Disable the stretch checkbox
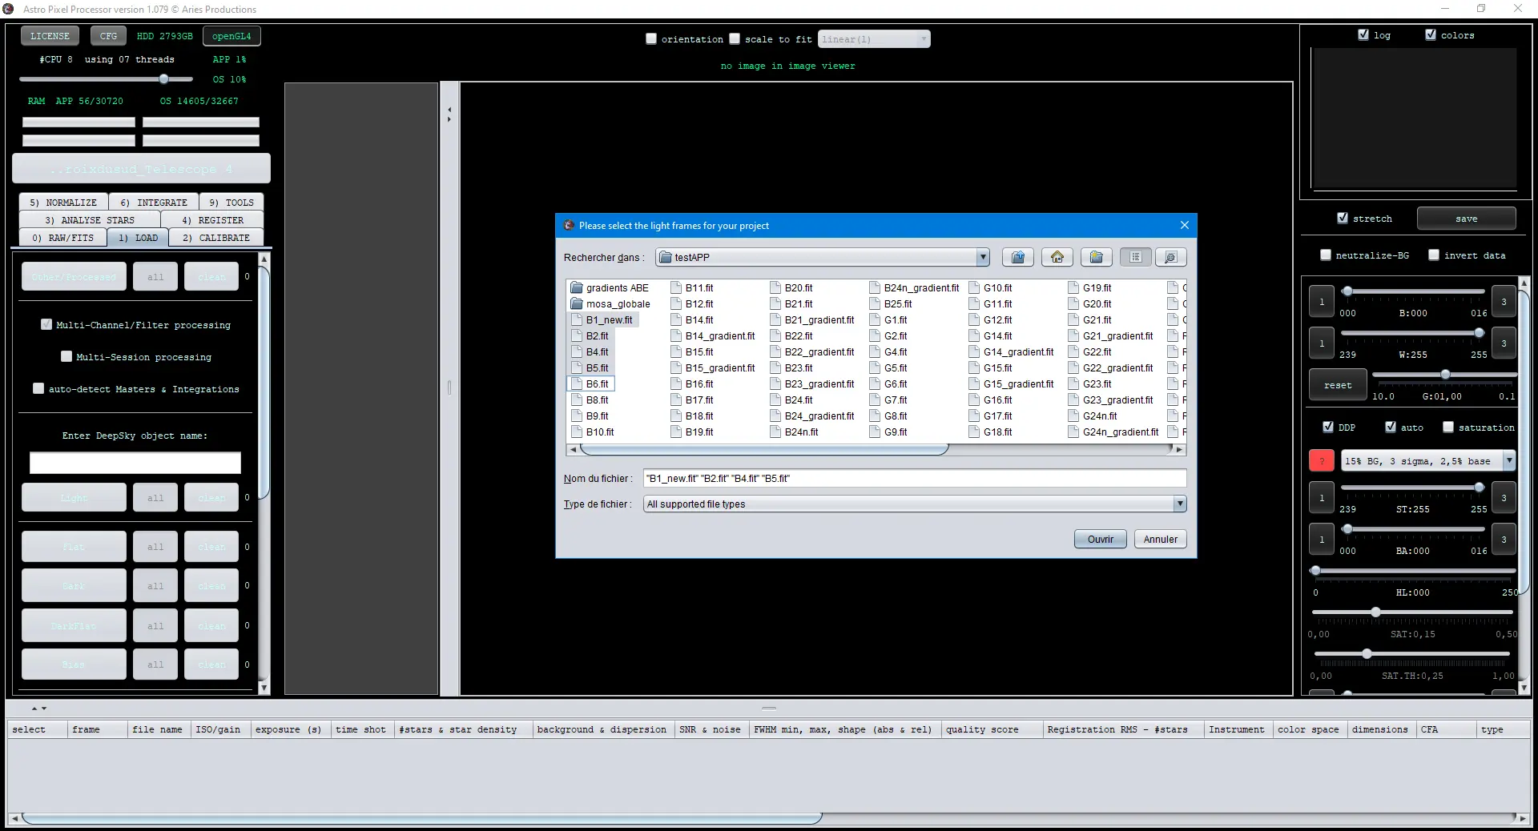Screen dimensions: 1538x831 coord(1343,218)
